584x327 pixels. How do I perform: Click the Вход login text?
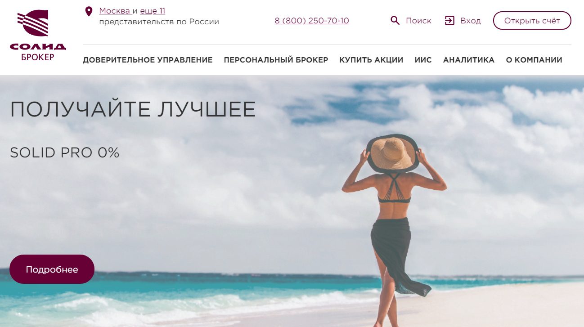471,21
